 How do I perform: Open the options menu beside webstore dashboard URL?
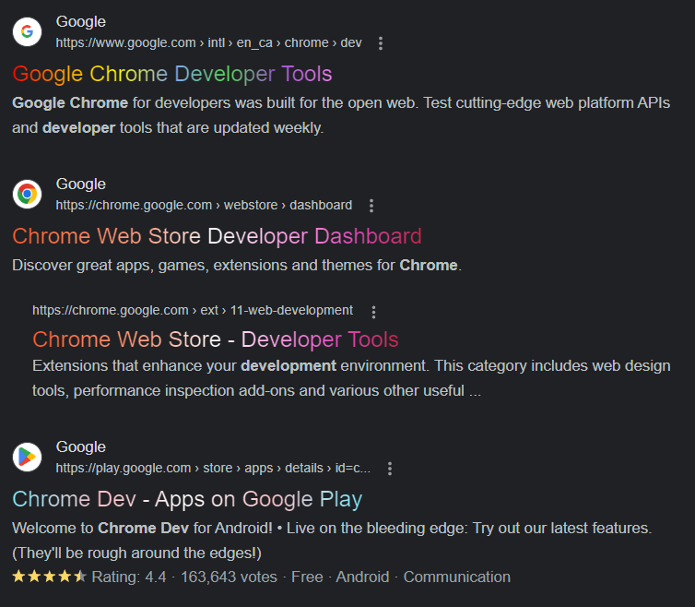[x=371, y=206]
